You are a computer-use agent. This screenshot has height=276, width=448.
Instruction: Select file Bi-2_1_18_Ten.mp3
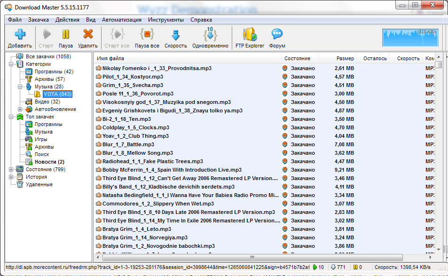[126, 119]
